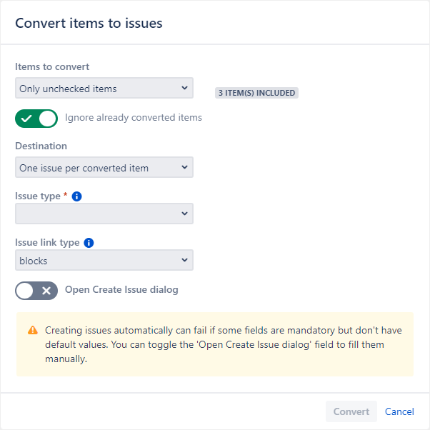The width and height of the screenshot is (430, 430).
Task: Click the Cancel link
Action: (399, 411)
